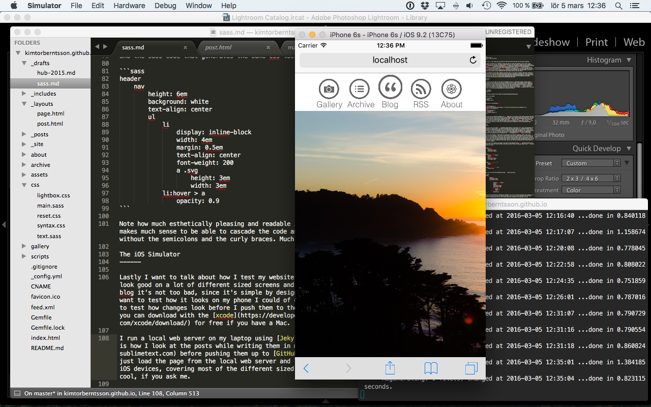Open Safari bookmarks book icon
Screen dimensions: 651x407
431,368
